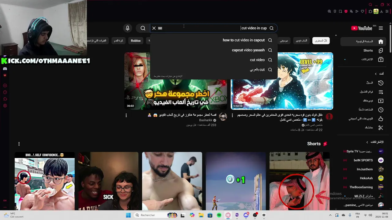Click the browser snapshot selection icon
Viewport: 392px width, 220px height.
coord(340,11)
